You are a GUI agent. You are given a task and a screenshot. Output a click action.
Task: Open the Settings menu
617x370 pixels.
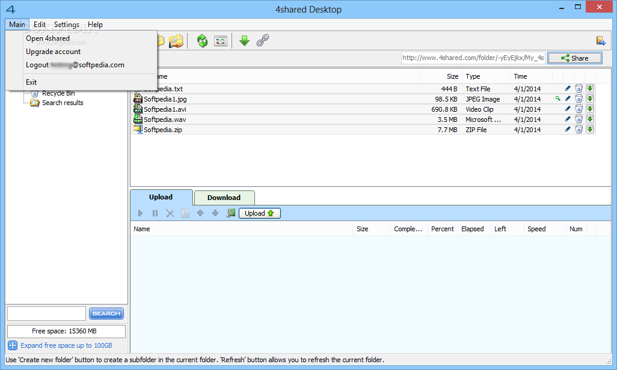pyautogui.click(x=67, y=25)
